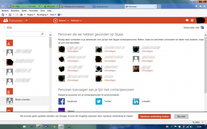
Task: Click the Yahoo! logo icon
Action: click(62, 110)
